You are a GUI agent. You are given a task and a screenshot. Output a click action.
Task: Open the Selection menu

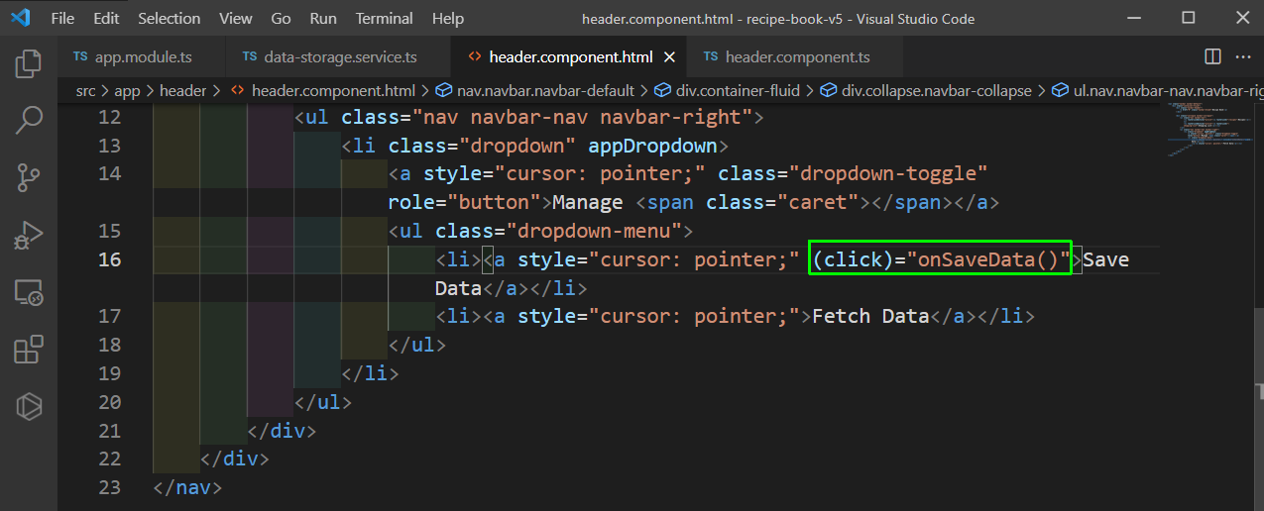click(169, 19)
